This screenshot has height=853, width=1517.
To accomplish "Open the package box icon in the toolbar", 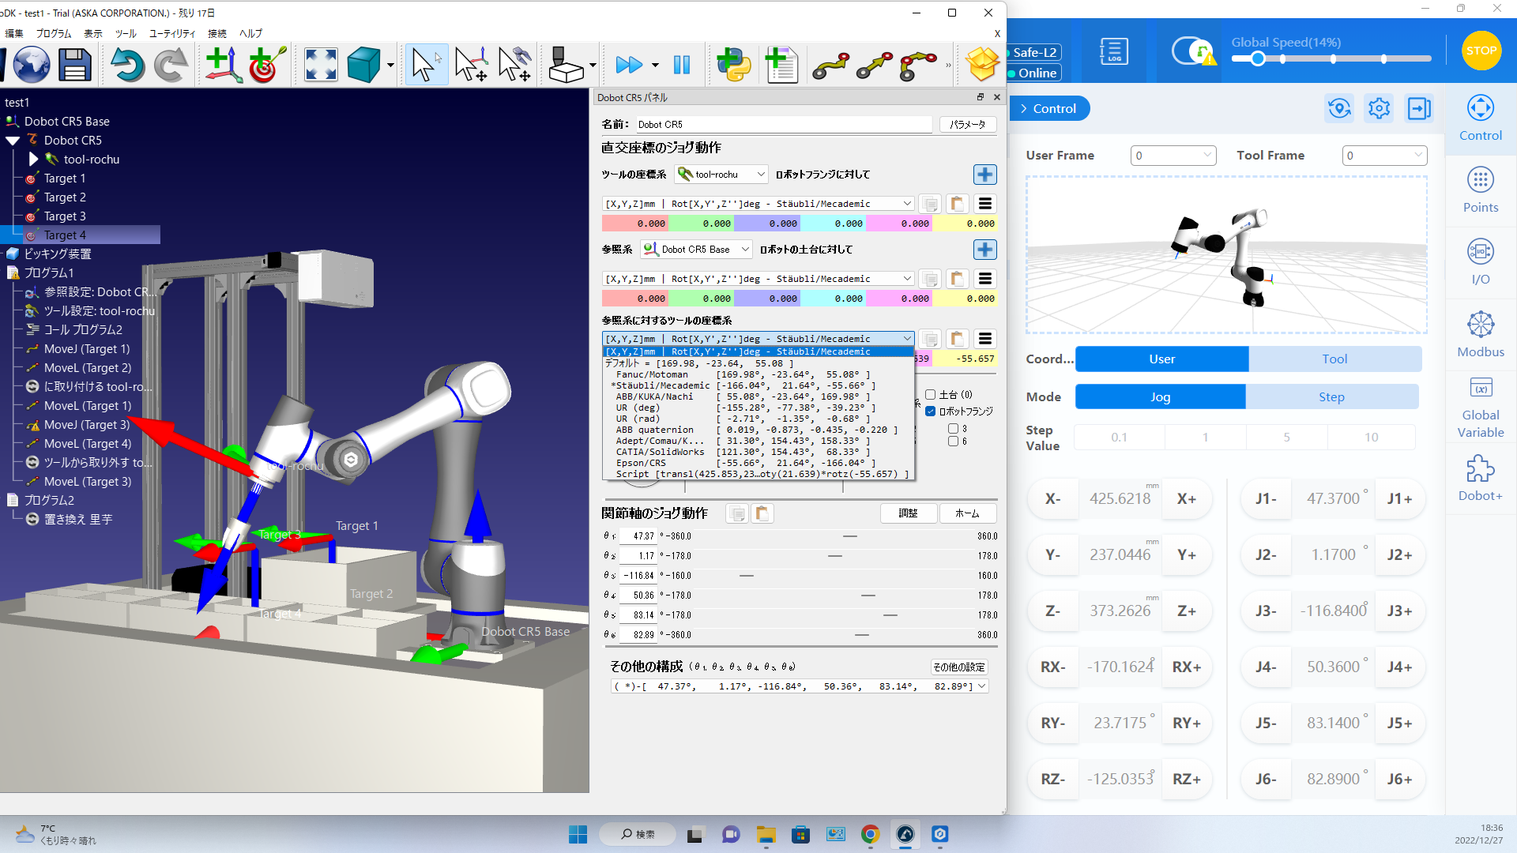I will [983, 65].
